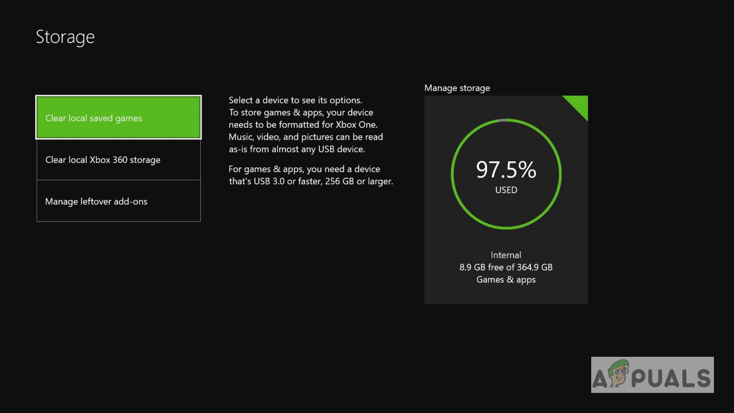Image resolution: width=734 pixels, height=413 pixels.
Task: Click the 'Select a device to see its options' text
Action: pos(295,100)
